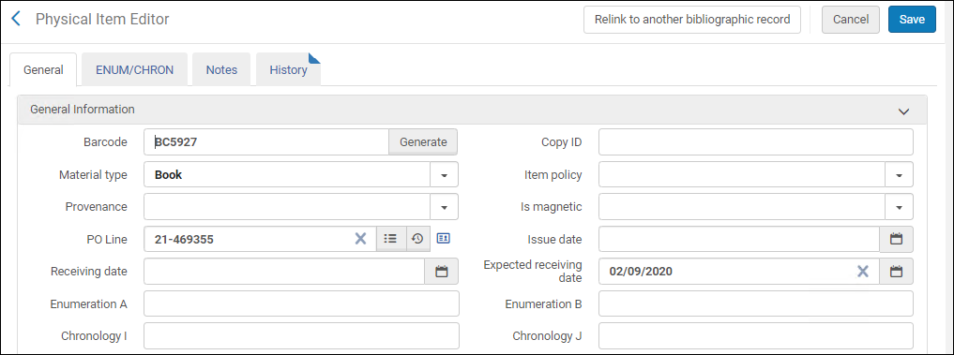Save the physical item

[x=912, y=20]
